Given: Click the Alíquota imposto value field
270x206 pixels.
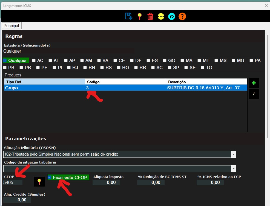Looking at the screenshot, I should click(x=106, y=182).
